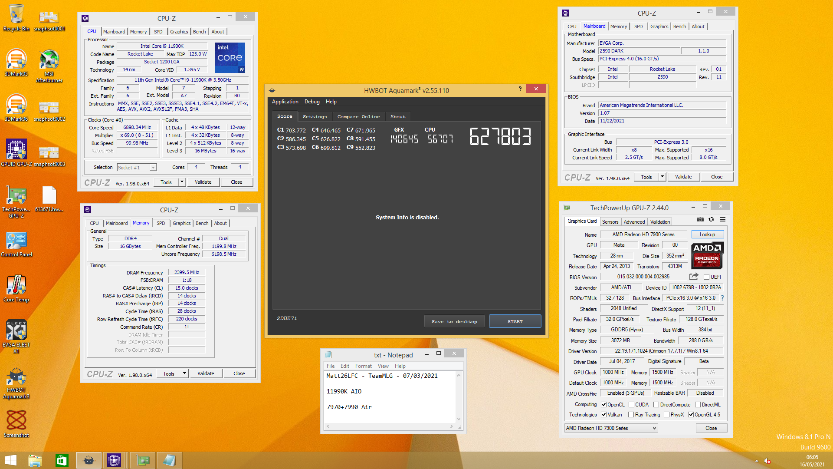The width and height of the screenshot is (833, 469).
Task: Open Windows Start button
Action: click(x=10, y=460)
